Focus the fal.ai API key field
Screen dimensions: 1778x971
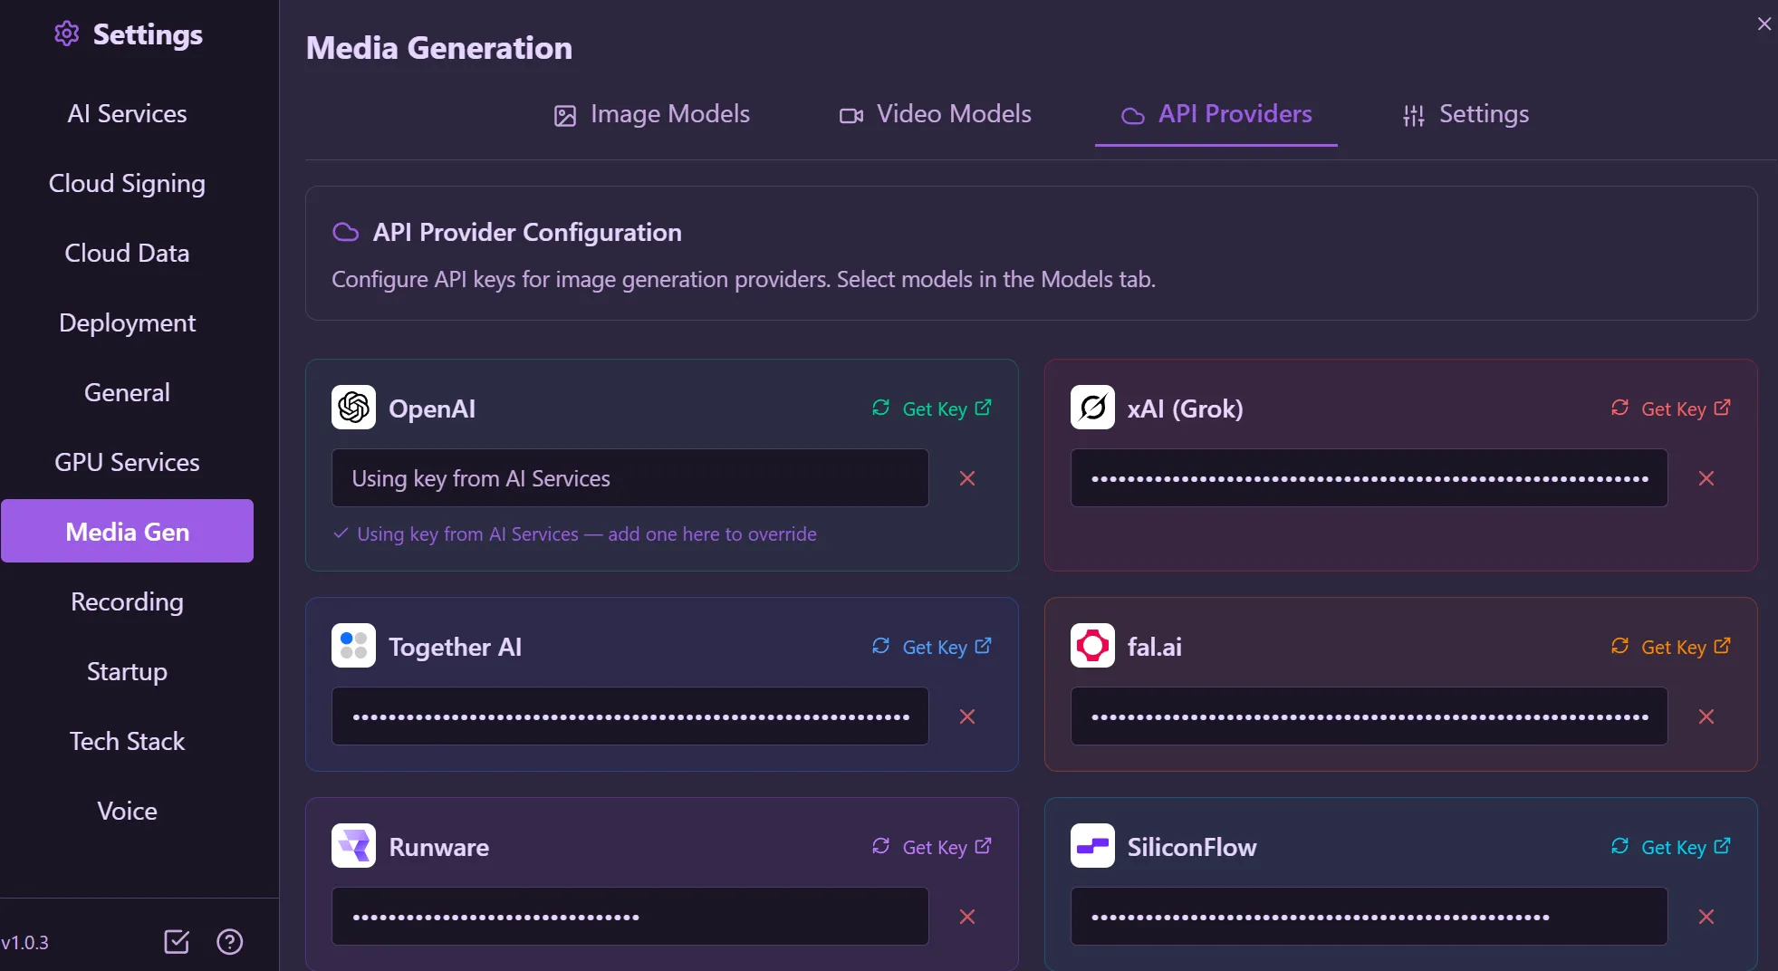[x=1369, y=716]
